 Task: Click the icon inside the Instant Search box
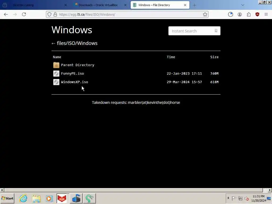click(216, 31)
